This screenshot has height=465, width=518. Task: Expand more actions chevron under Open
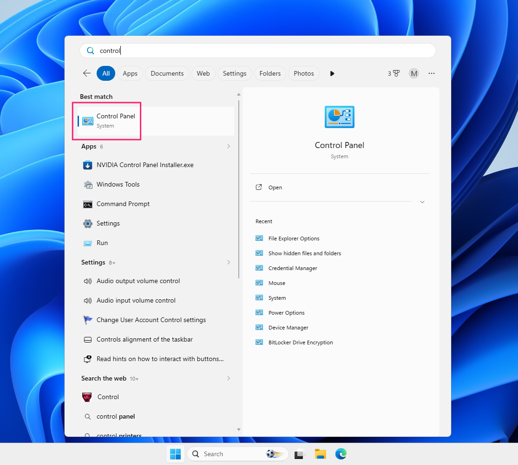tap(422, 202)
